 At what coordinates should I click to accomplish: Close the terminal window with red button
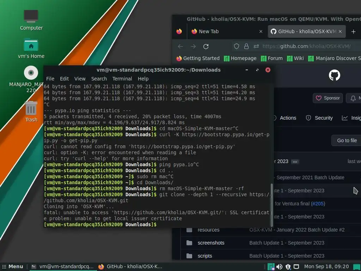(268, 70)
